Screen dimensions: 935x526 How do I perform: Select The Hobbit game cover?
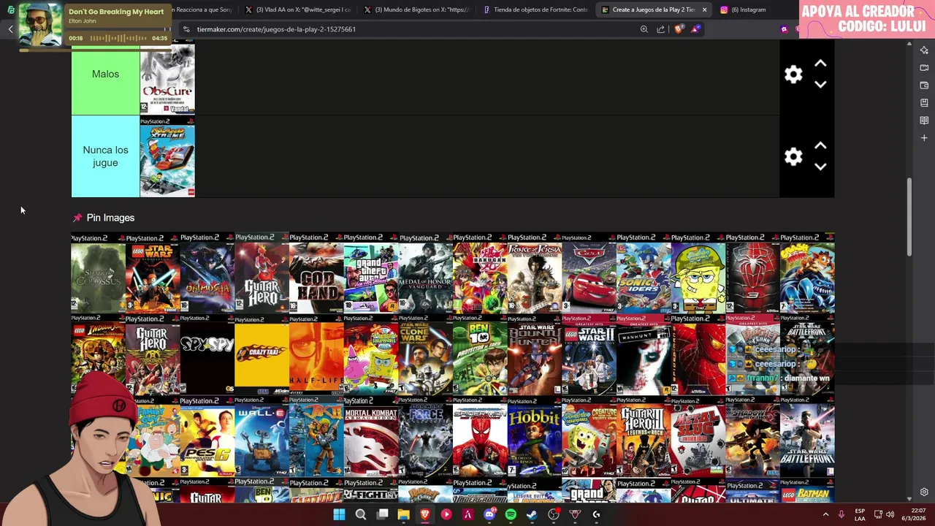534,438
